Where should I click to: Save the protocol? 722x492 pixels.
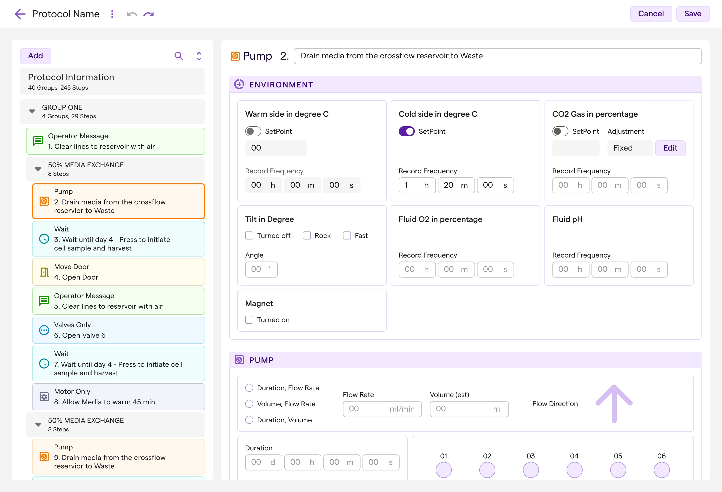click(x=693, y=14)
